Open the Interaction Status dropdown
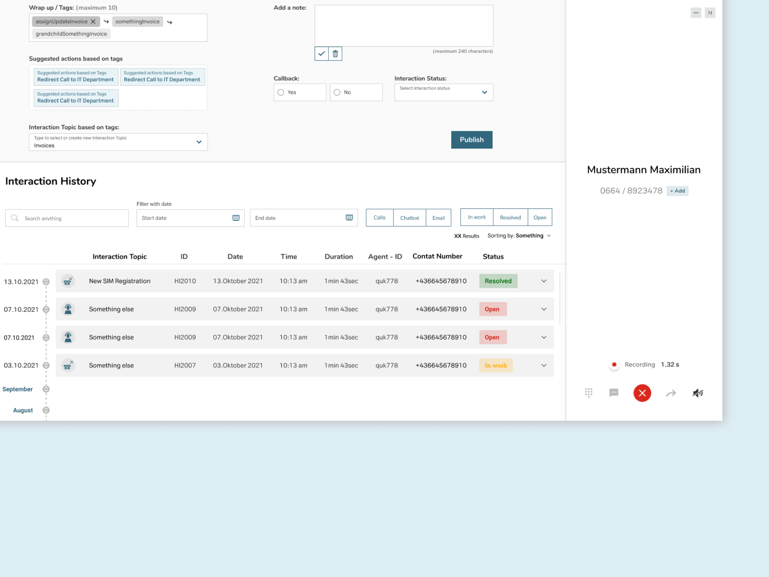Screen dimensions: 769x577 point(443,92)
